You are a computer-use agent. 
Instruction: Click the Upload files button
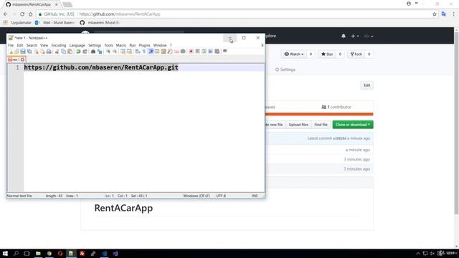(x=298, y=125)
